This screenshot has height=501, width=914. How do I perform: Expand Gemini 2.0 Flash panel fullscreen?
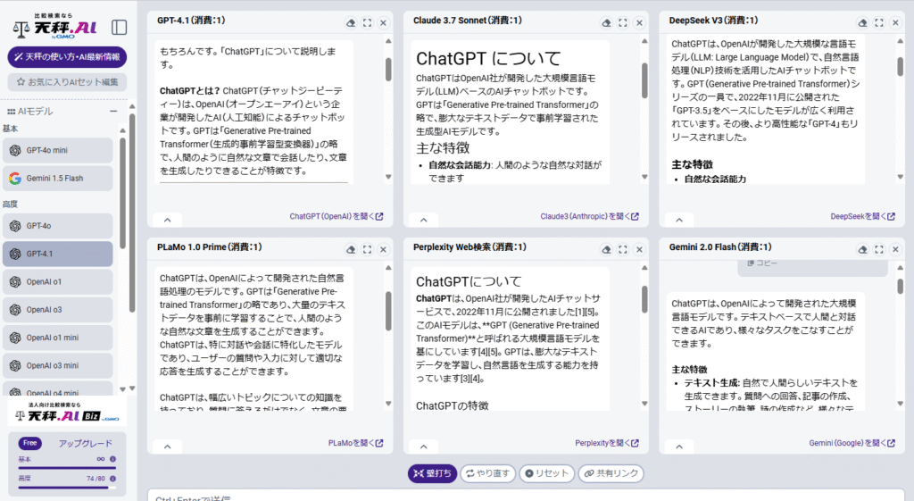[x=879, y=250]
